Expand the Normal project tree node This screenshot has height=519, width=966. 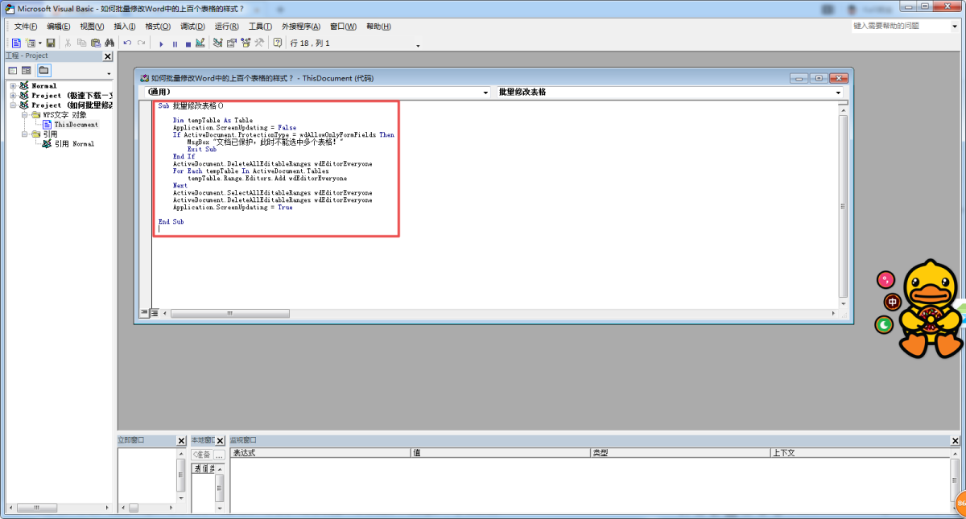[13, 85]
